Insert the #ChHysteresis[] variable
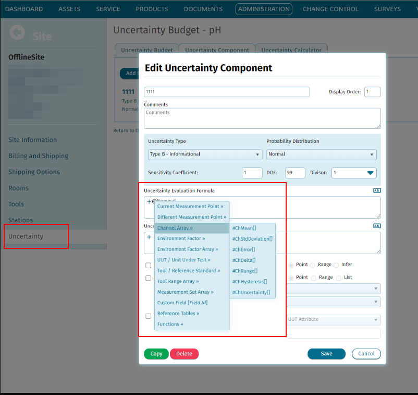 [252, 282]
